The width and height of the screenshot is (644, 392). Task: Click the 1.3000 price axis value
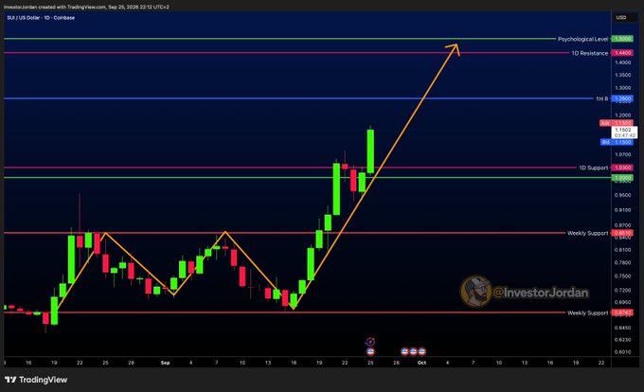622,88
